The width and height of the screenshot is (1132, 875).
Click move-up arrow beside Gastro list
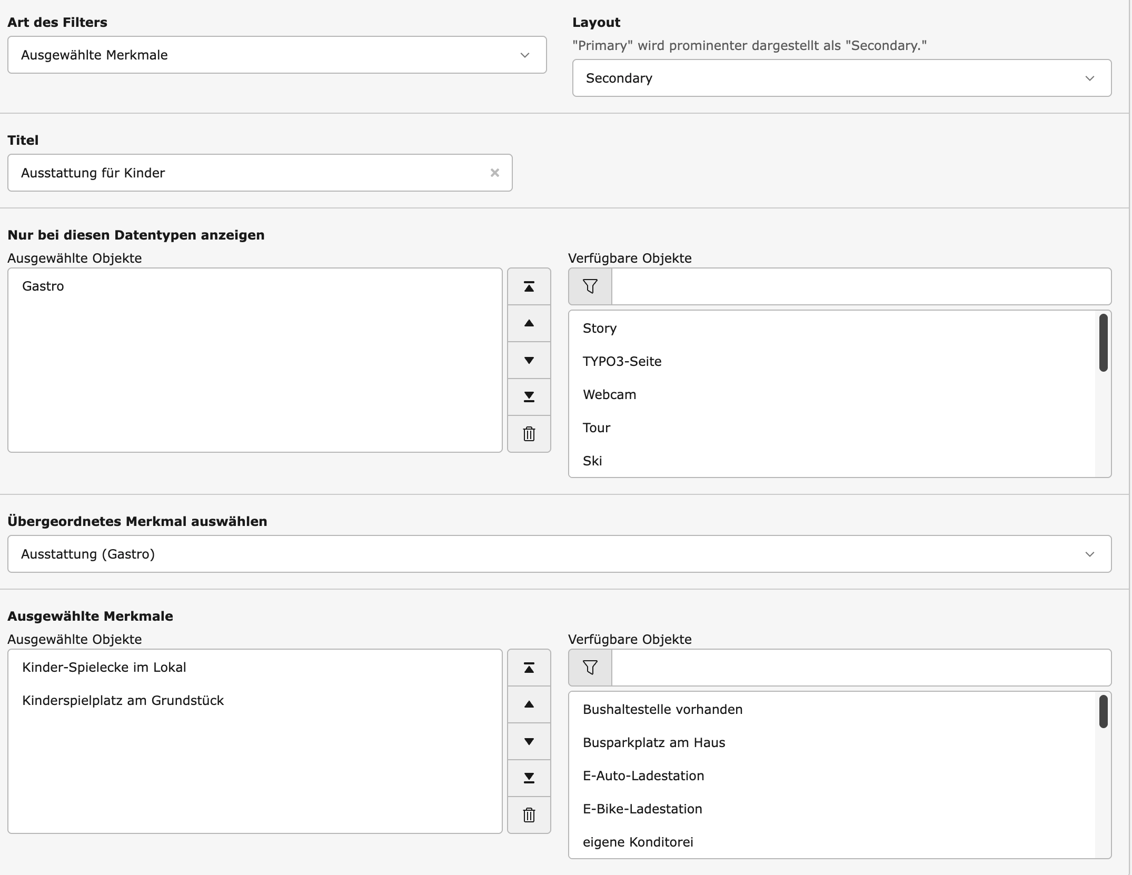529,323
